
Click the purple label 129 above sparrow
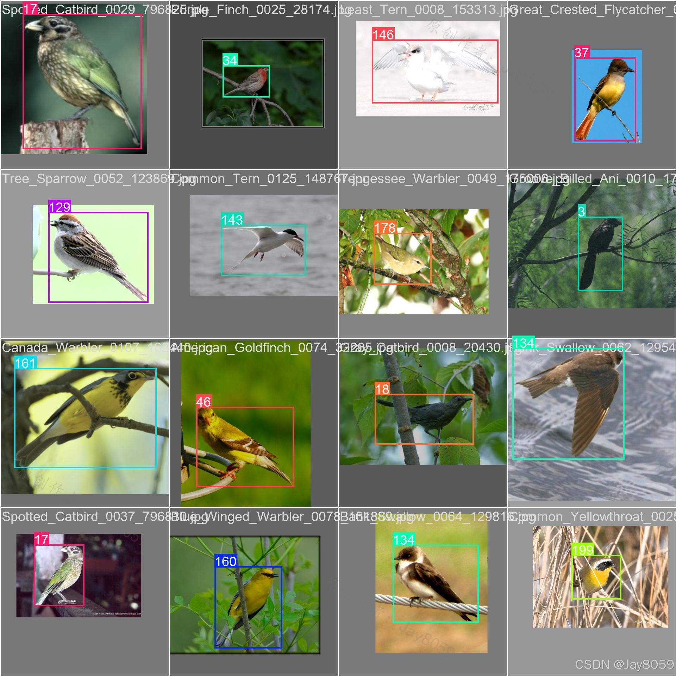(60, 207)
